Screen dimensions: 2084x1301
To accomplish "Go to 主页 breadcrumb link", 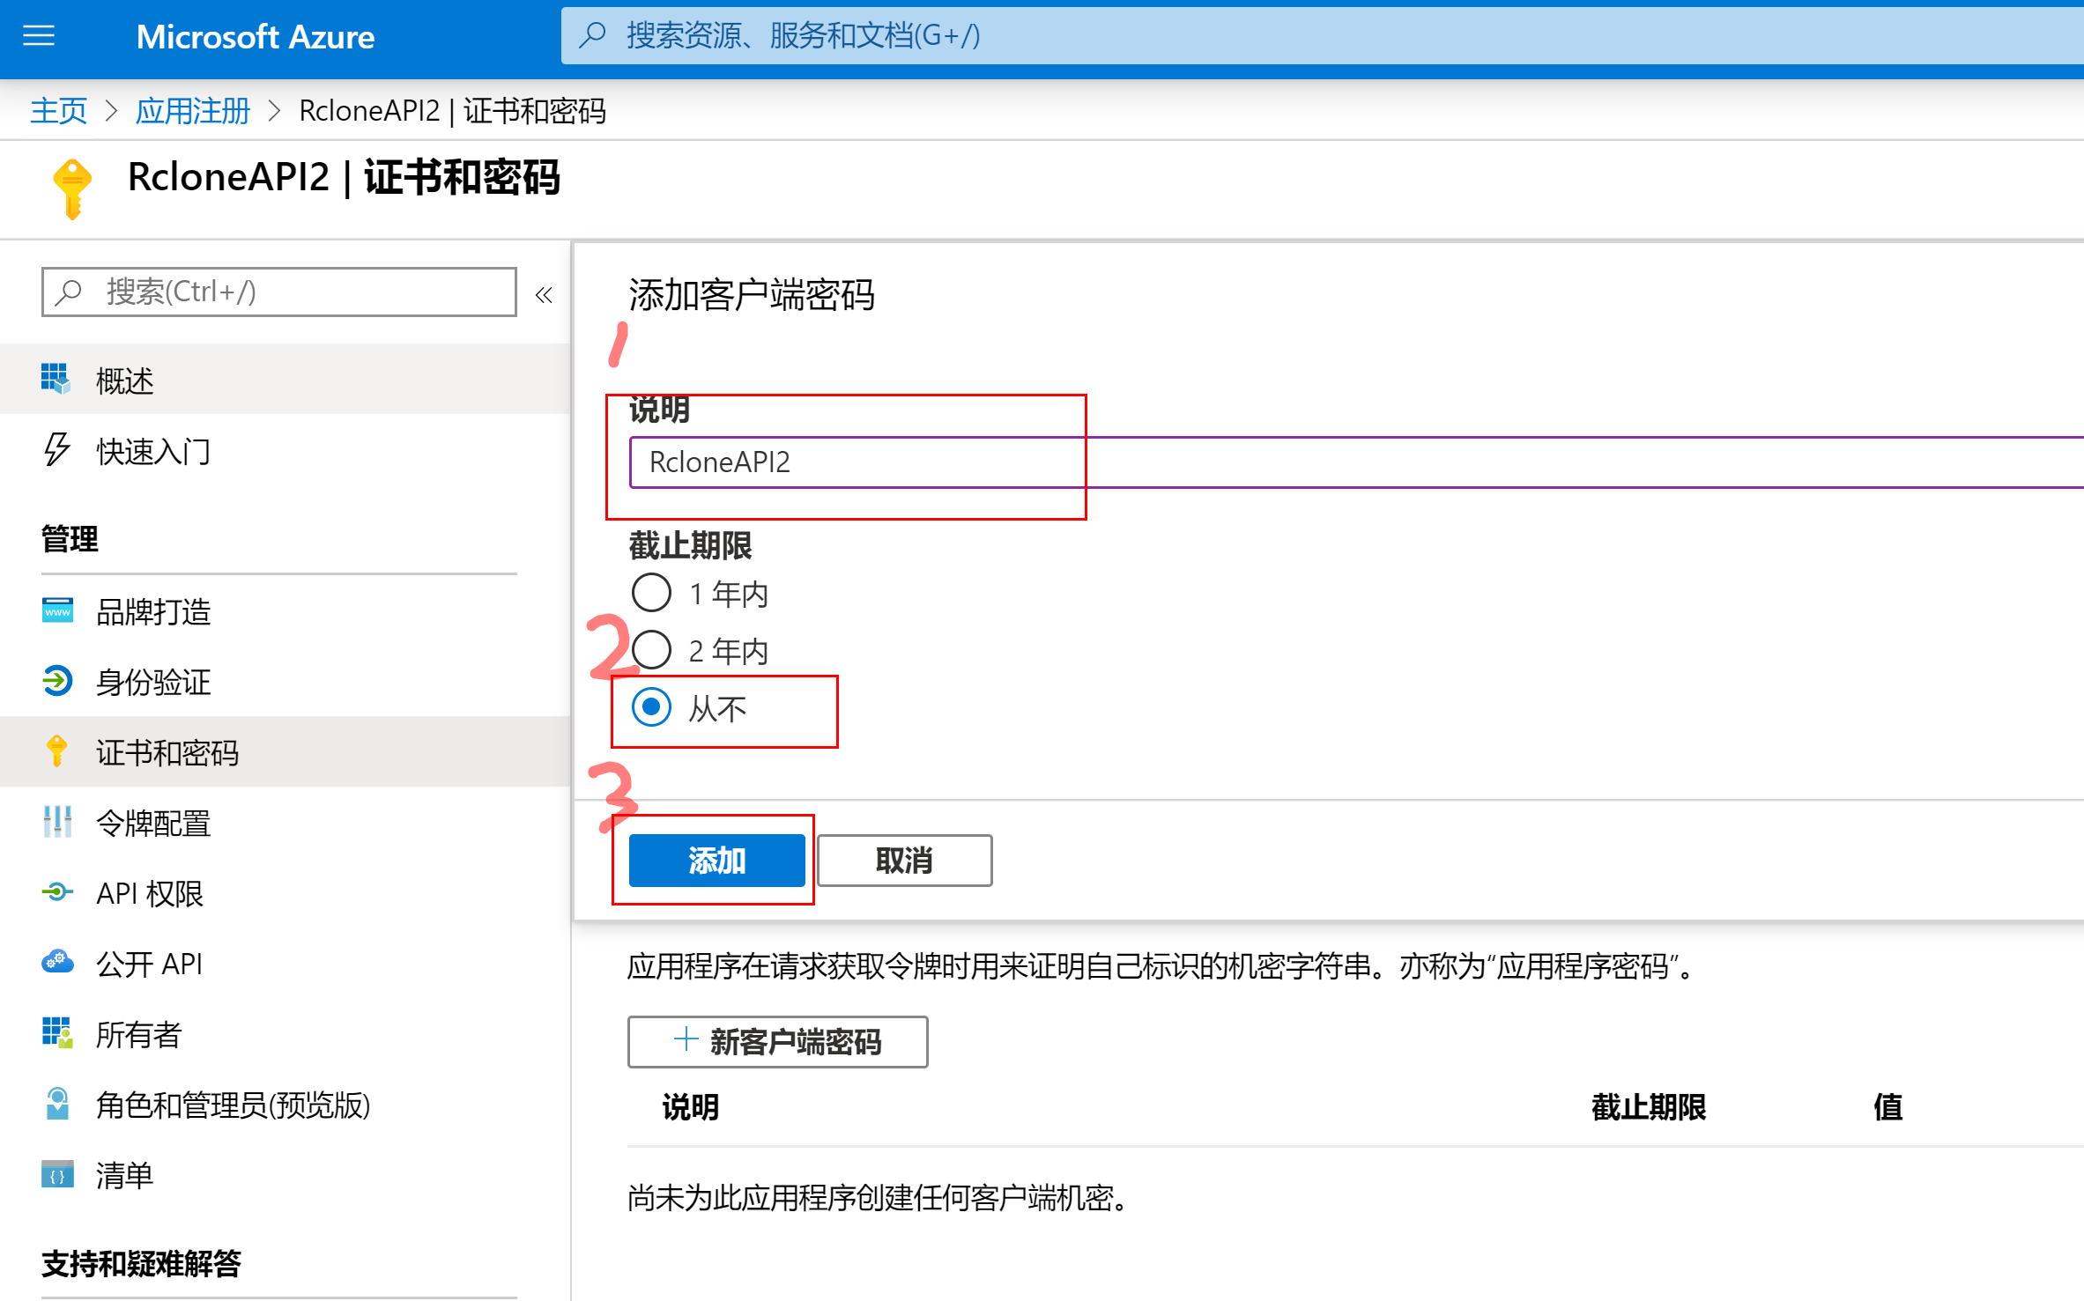I will click(58, 111).
